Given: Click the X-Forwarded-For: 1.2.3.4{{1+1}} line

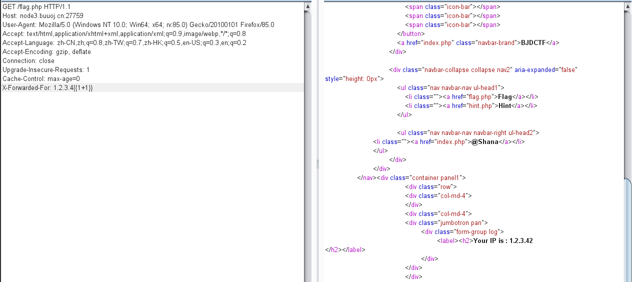Looking at the screenshot, I should point(47,87).
